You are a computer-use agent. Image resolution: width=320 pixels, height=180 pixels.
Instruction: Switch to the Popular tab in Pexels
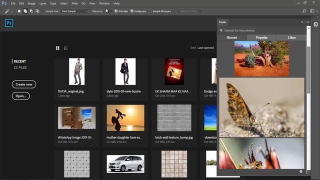point(261,37)
